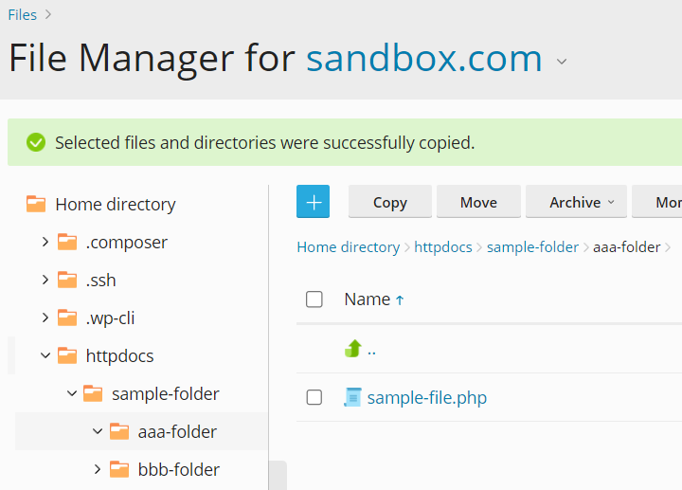Click the Move button
682x490 pixels.
478,202
